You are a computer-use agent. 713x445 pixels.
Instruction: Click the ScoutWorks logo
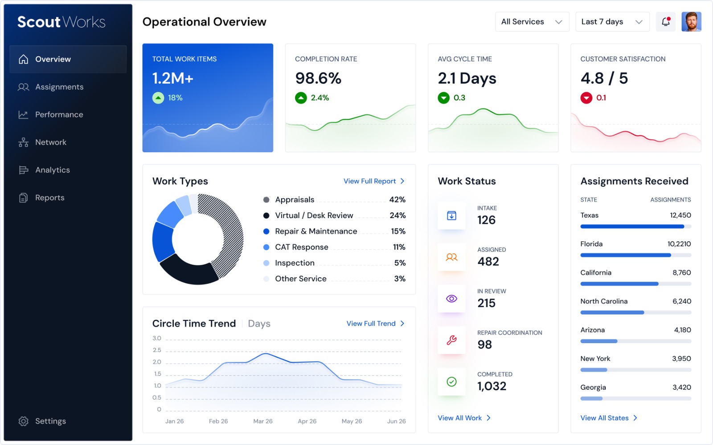(x=61, y=22)
